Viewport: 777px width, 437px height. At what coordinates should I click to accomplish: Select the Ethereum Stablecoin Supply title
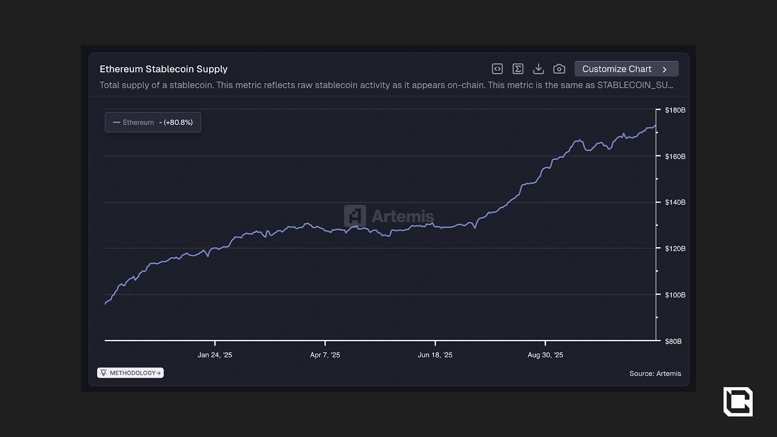[x=164, y=69]
